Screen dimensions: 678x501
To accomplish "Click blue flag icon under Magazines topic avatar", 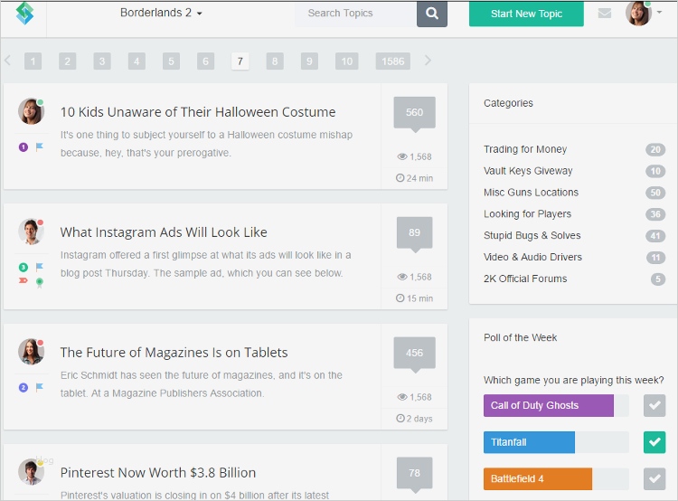I will click(x=40, y=387).
